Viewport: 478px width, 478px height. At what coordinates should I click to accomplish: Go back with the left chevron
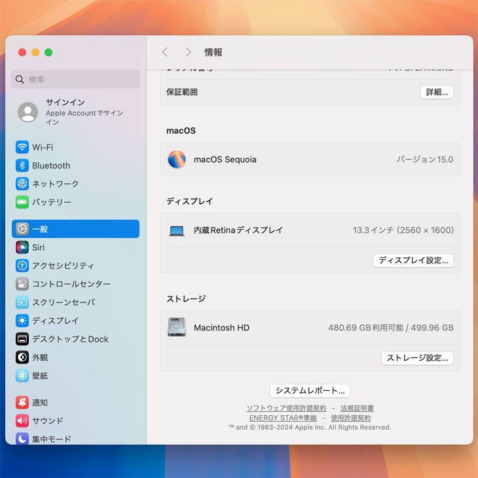click(165, 52)
